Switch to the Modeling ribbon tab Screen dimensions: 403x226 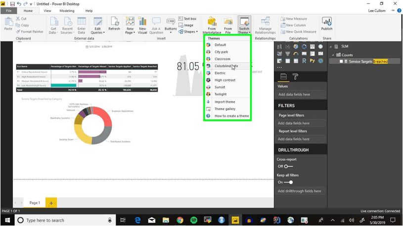pos(67,11)
